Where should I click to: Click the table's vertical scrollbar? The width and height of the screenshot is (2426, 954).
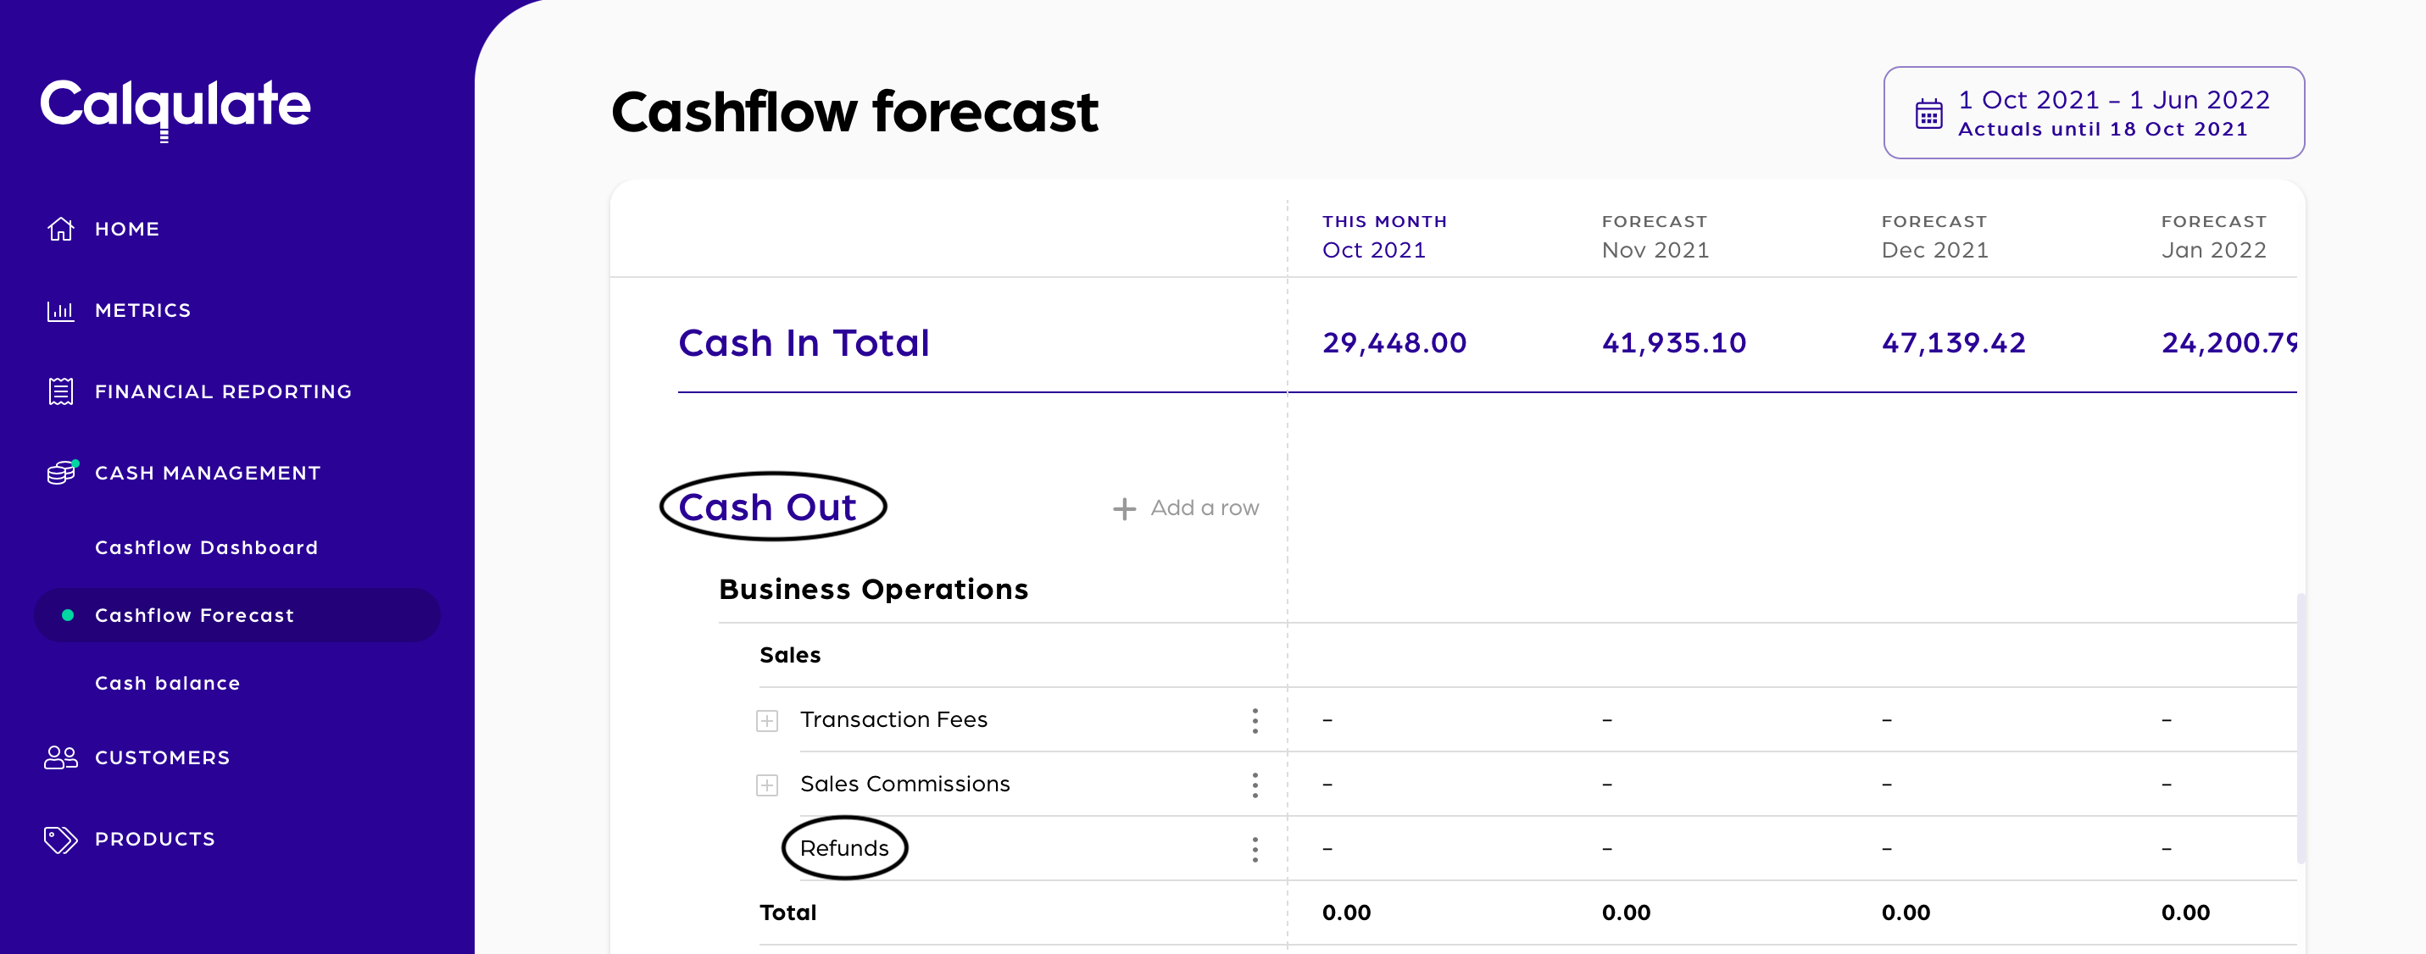(x=2301, y=727)
